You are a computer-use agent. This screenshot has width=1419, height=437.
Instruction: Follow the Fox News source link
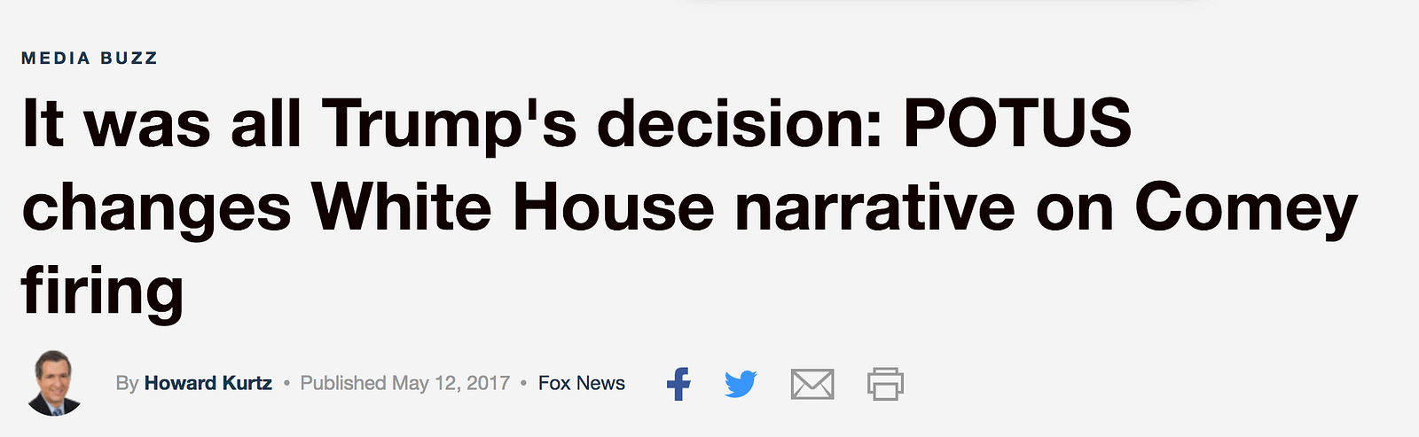582,383
